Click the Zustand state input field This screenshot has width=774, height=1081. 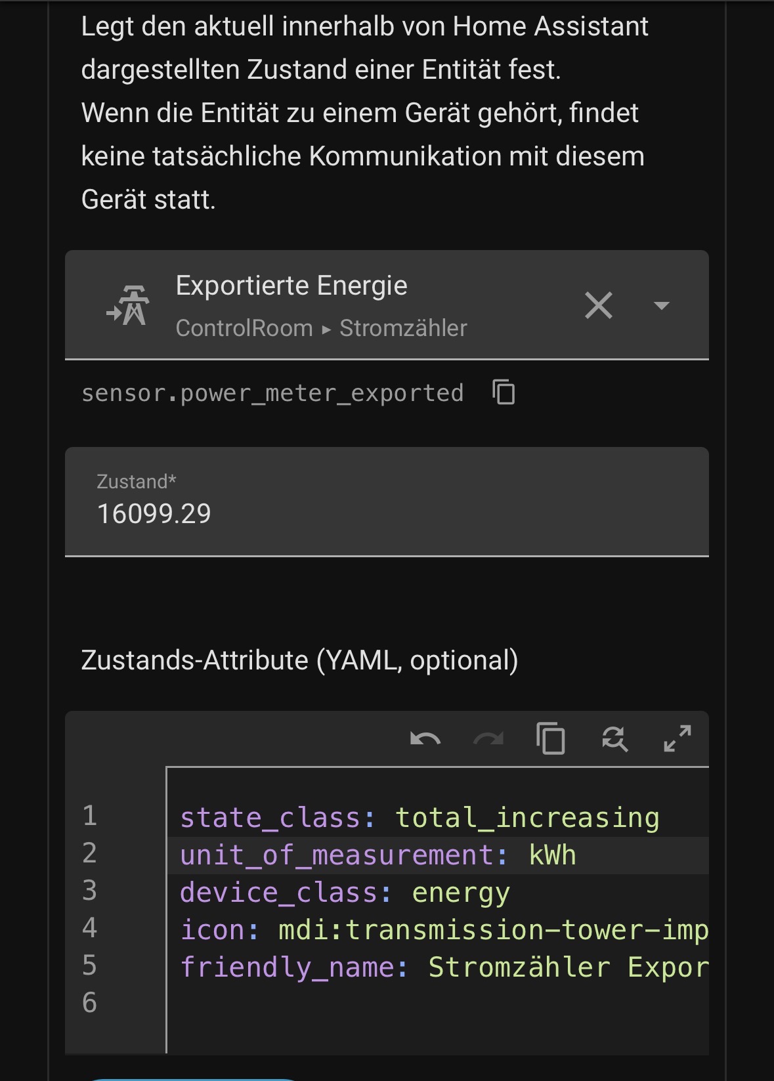387,501
